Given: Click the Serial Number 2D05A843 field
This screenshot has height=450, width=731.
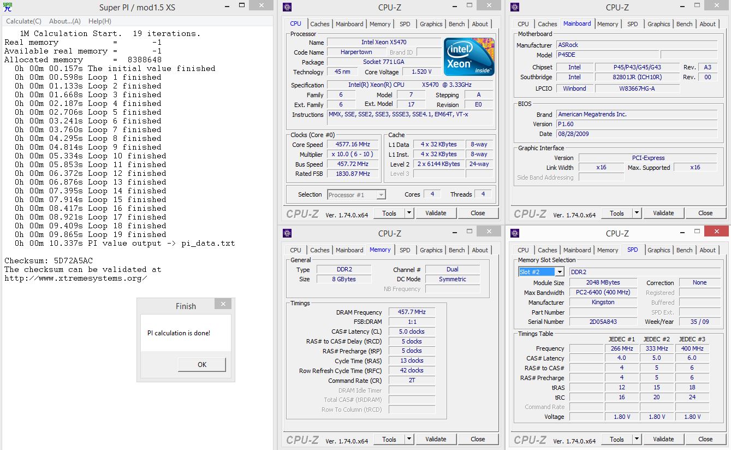Looking at the screenshot, I should point(603,322).
